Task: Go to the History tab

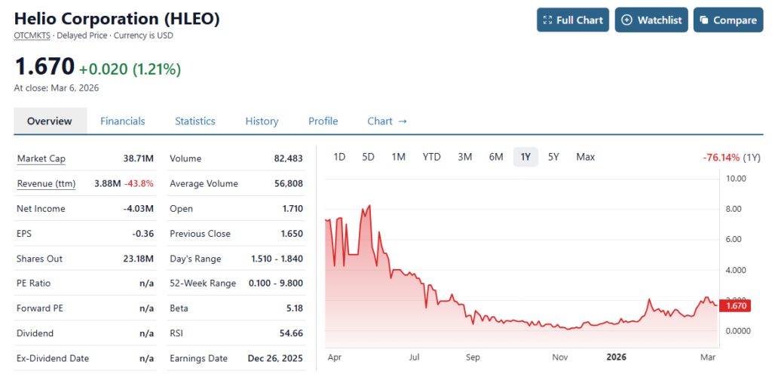Action: tap(262, 121)
